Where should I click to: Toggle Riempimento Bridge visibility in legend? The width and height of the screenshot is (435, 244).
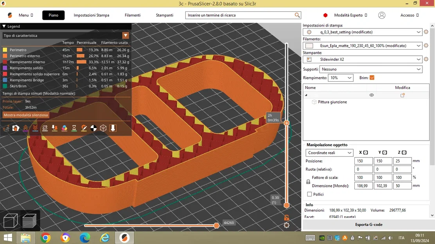(5, 80)
